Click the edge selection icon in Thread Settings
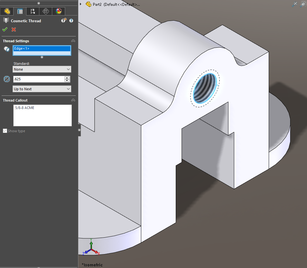Image resolution: width=307 pixels, height=268 pixels. pos(6,49)
